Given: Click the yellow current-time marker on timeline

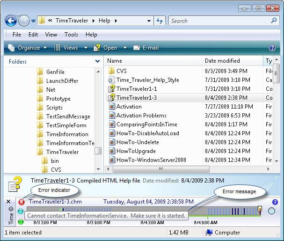Looking at the screenshot, I should click(260, 209).
